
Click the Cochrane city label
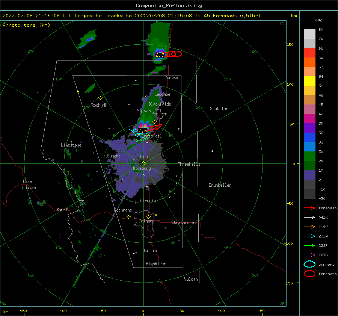pos(123,210)
